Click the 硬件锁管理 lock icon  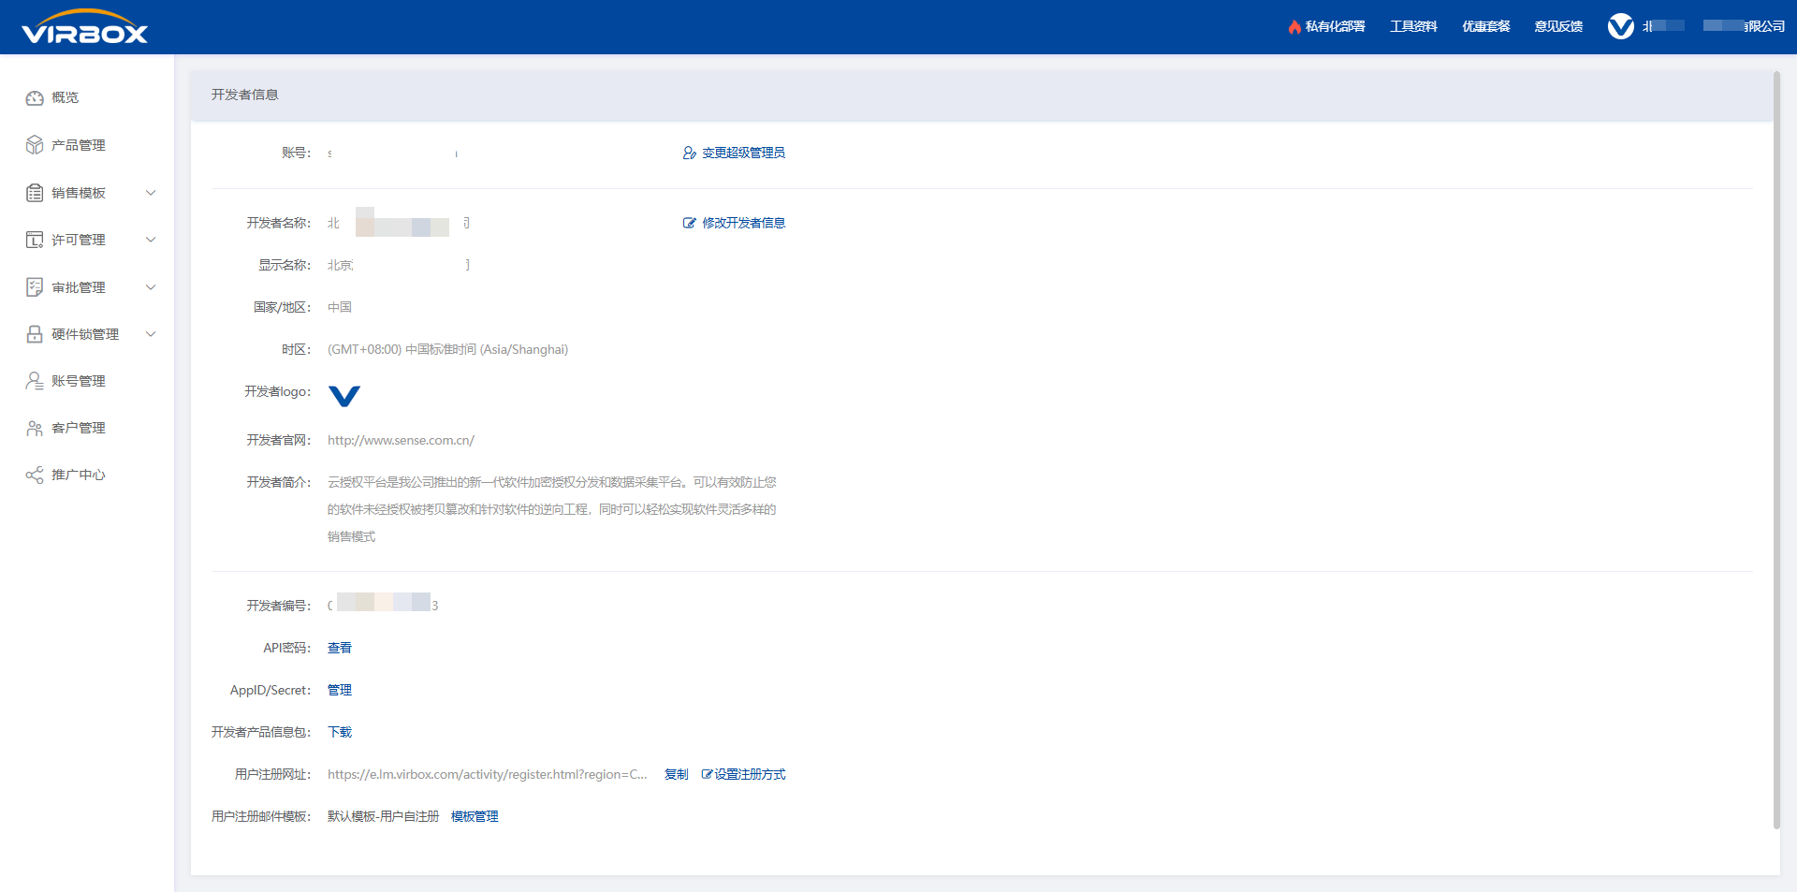(x=35, y=334)
